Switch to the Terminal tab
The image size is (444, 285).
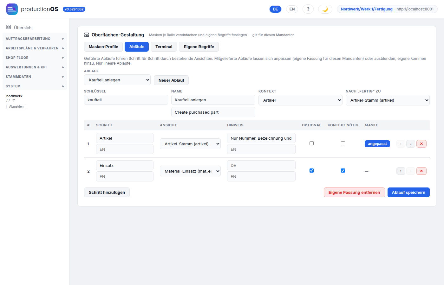pyautogui.click(x=164, y=47)
